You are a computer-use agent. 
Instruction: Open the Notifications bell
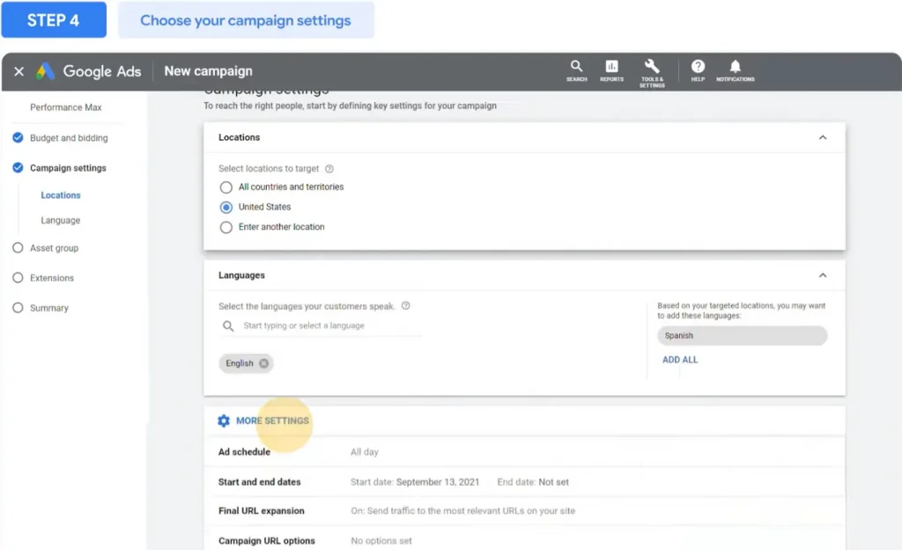click(x=735, y=70)
